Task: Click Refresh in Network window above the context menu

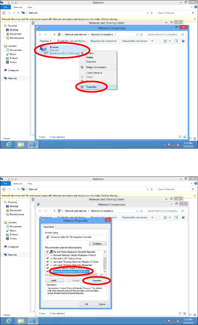Action: coord(152,13)
